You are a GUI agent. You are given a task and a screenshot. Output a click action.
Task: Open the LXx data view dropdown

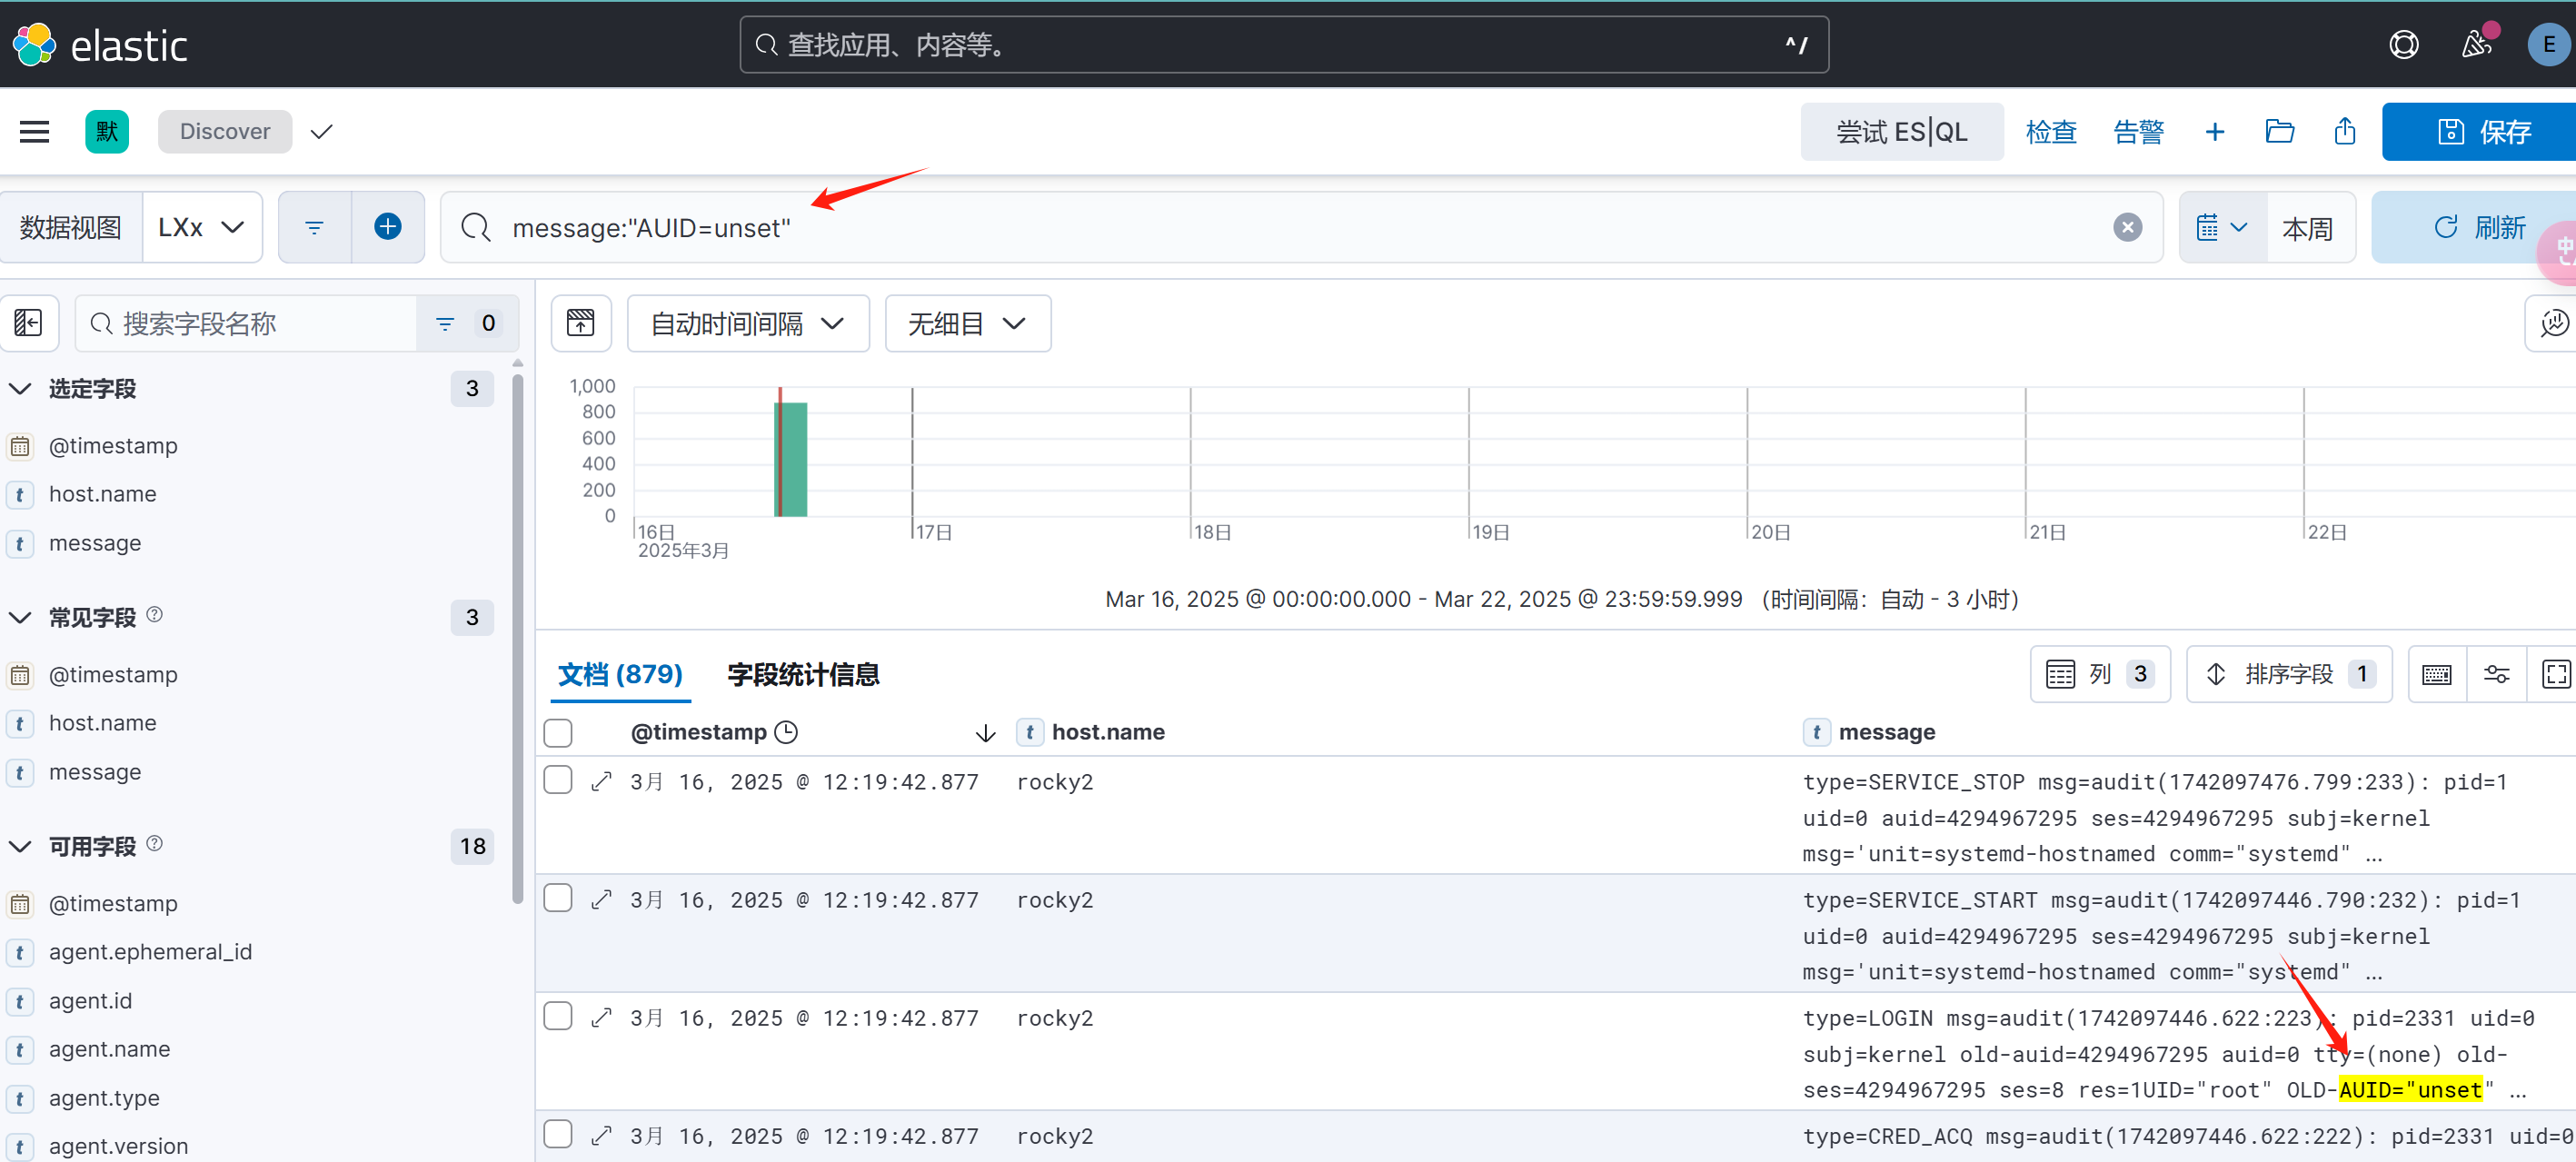[x=201, y=227]
